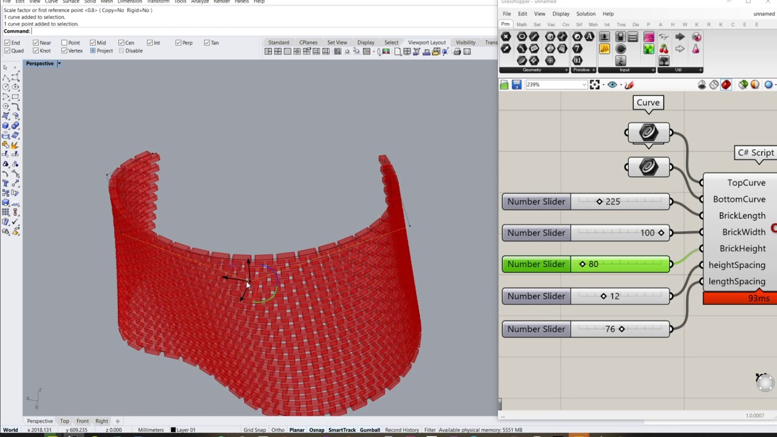Open the Grasshopper Solution menu
The height and width of the screenshot is (437, 777).
pos(586,14)
